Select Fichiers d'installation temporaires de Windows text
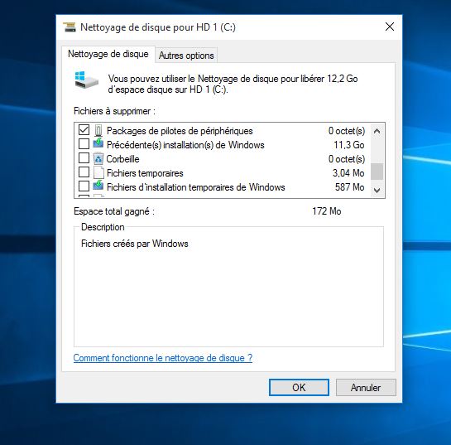 click(x=196, y=187)
